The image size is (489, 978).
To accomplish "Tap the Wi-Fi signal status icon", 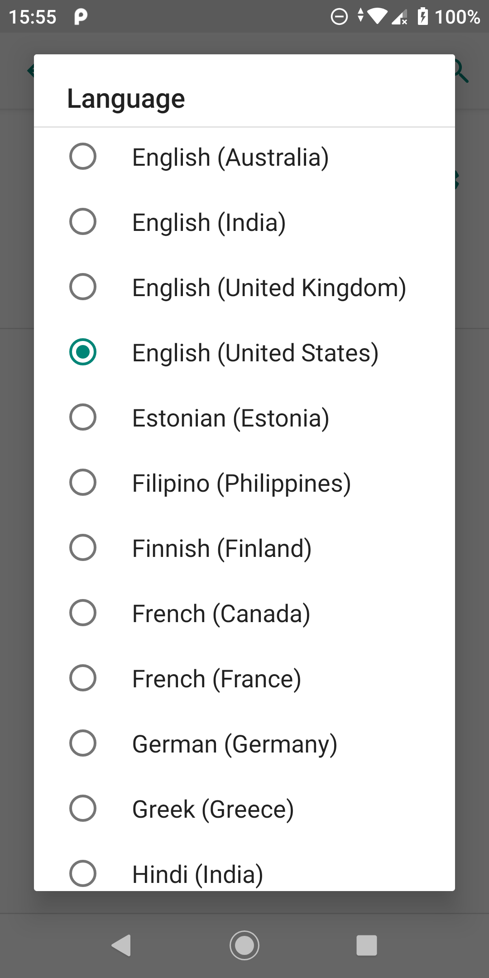I will pyautogui.click(x=377, y=17).
